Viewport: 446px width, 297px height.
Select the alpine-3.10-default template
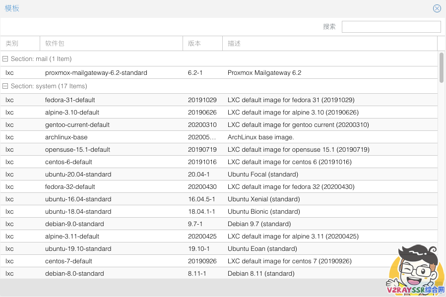coord(72,113)
